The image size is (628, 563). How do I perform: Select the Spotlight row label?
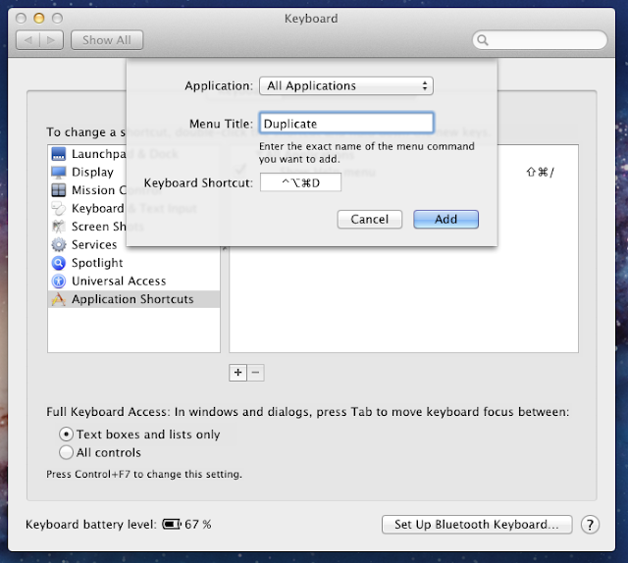pyautogui.click(x=97, y=263)
